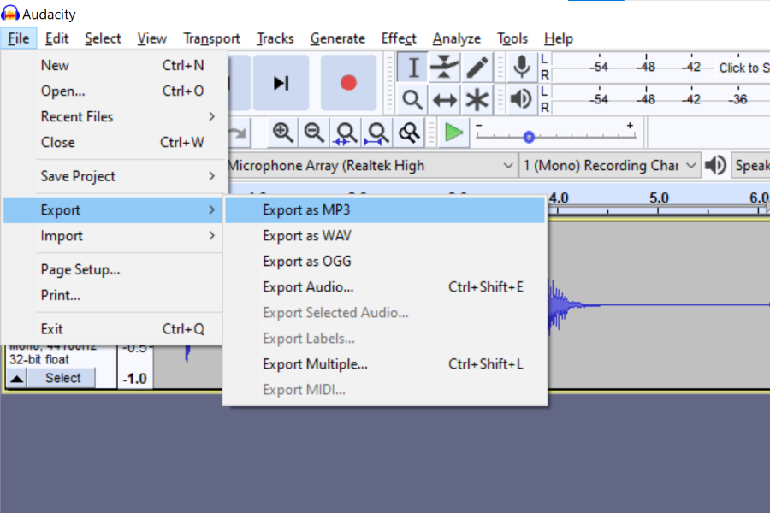Screen dimensions: 770x513
Task: Click Fit Selection to Width zoom icon
Action: tap(346, 133)
